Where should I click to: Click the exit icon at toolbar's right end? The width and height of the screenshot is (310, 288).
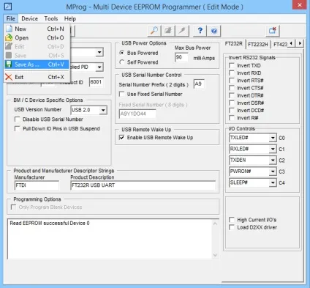pyautogui.click(x=273, y=31)
